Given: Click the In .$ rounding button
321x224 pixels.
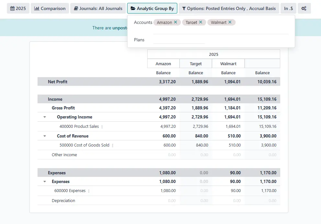Looking at the screenshot, I should pyautogui.click(x=288, y=8).
